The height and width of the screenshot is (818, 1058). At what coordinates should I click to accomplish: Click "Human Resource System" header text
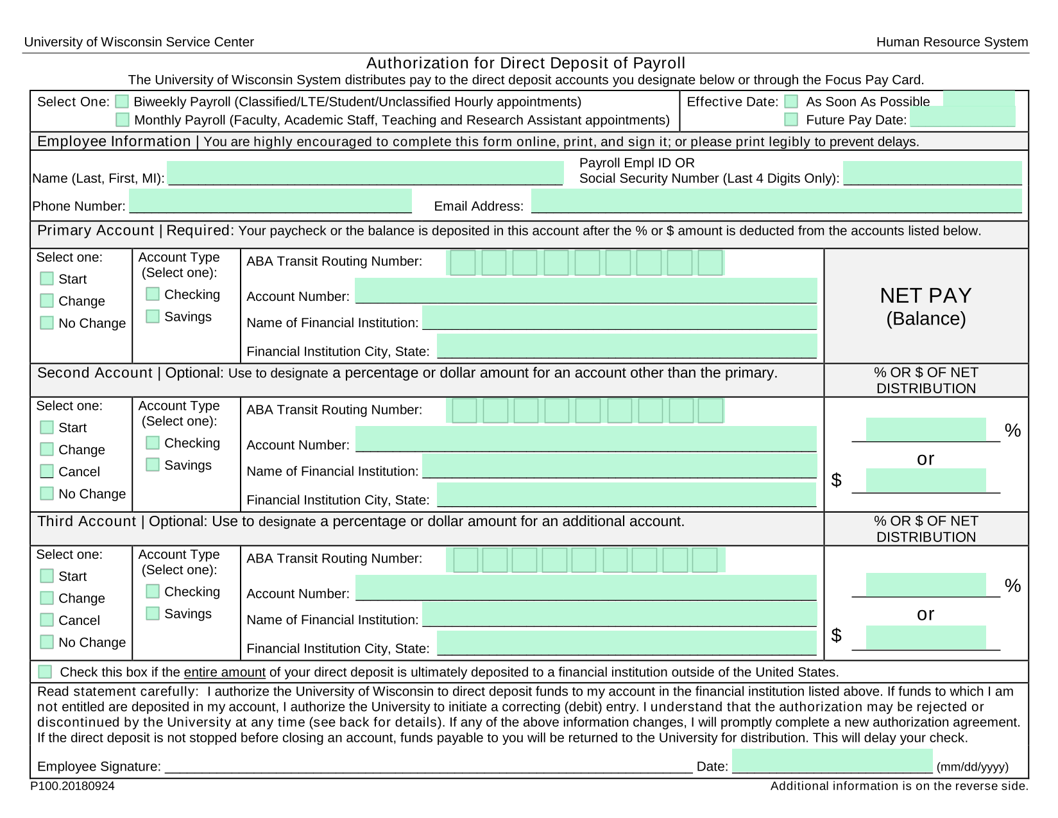pos(952,42)
